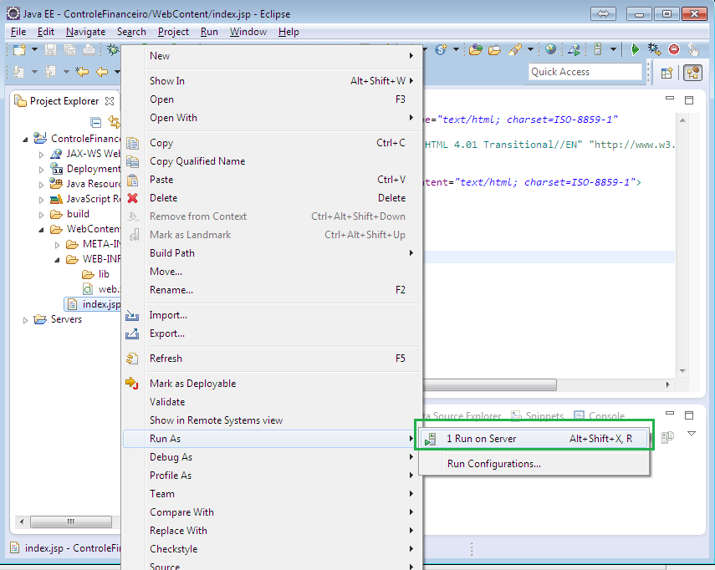Collapse the WebContent folder node
715x570 pixels.
tap(42, 230)
